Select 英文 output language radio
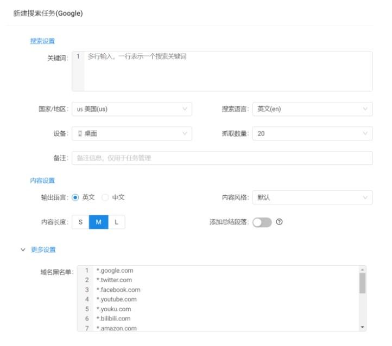 [75, 197]
